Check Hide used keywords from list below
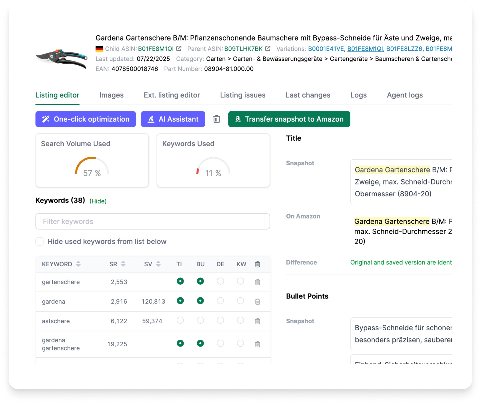The height and width of the screenshot is (404, 481). click(x=39, y=241)
